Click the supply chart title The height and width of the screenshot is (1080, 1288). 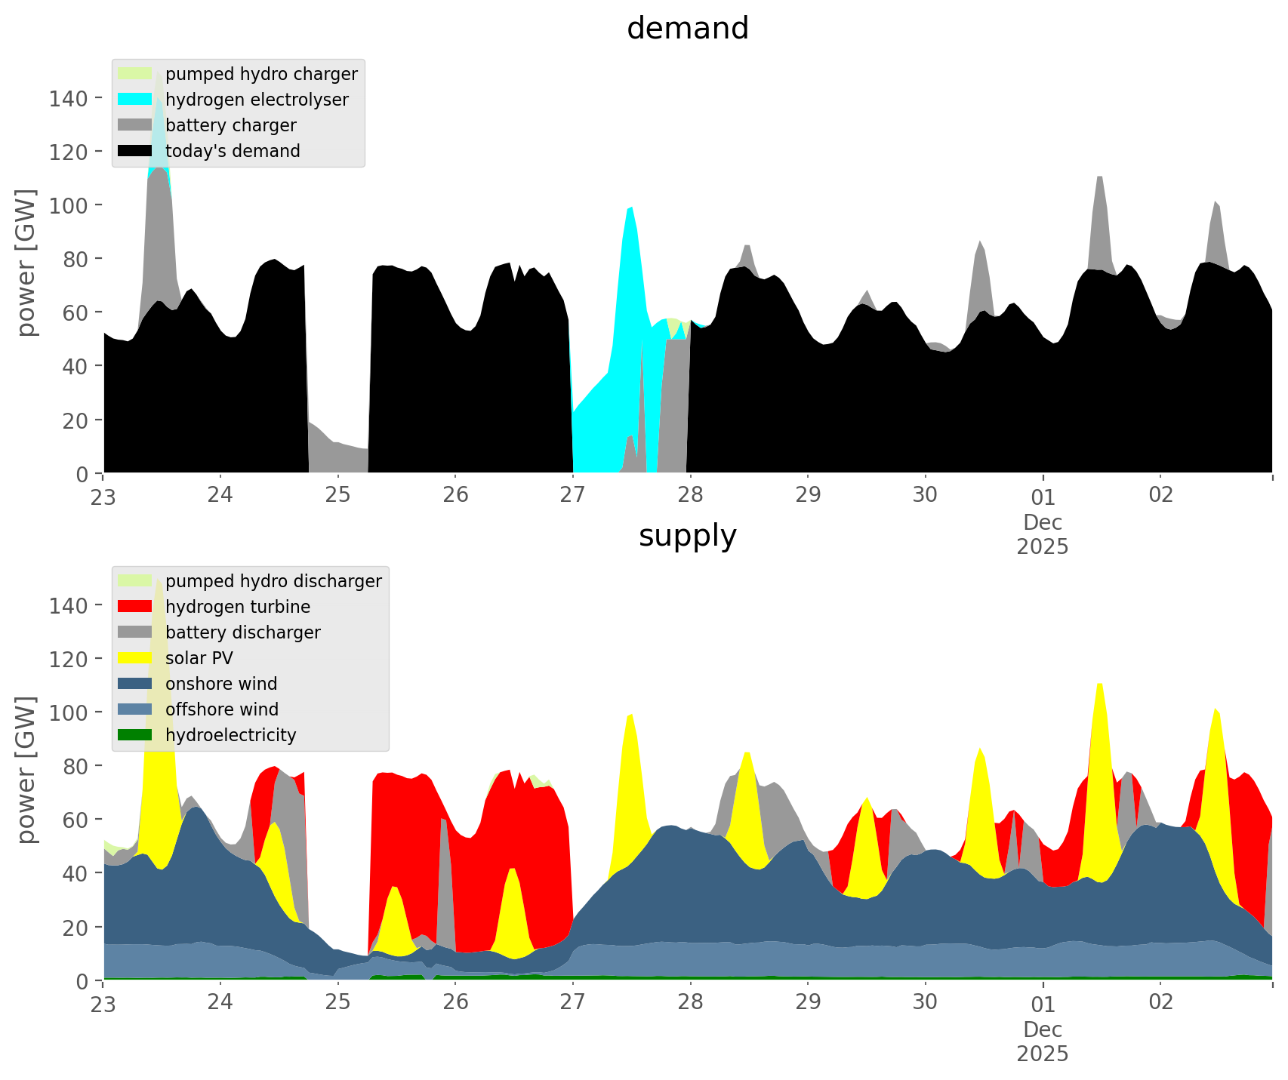[x=688, y=536]
